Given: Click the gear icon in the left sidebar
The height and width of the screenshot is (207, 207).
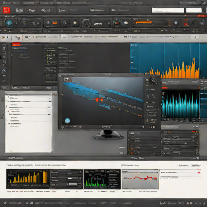Looking at the screenshot, I should pos(4,49).
